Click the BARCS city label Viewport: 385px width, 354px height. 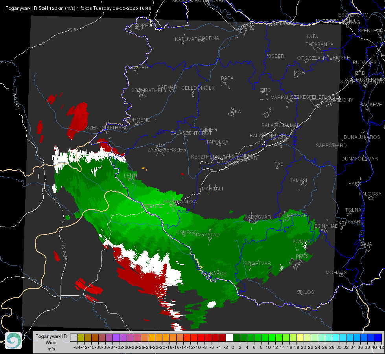click(x=218, y=274)
